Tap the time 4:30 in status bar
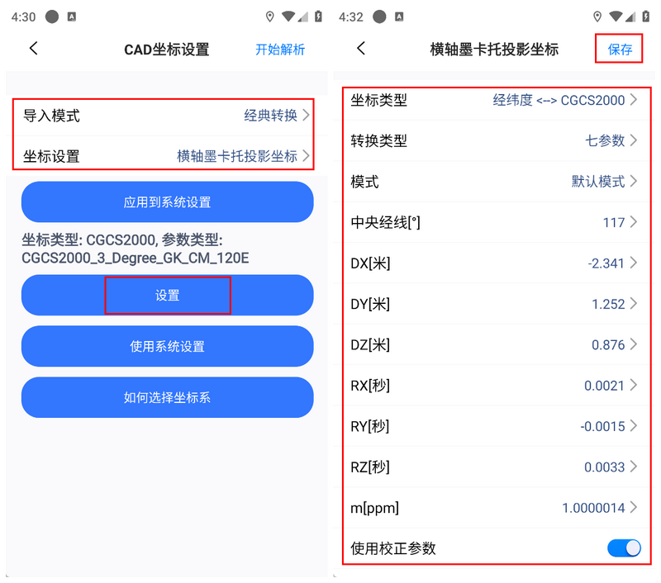661x583 pixels. pos(24,17)
